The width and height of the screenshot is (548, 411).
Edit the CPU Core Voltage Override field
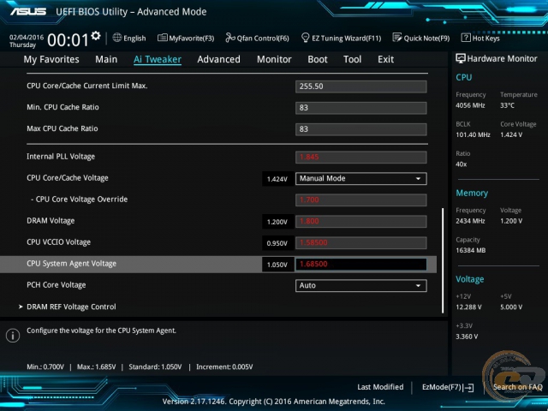pos(361,200)
